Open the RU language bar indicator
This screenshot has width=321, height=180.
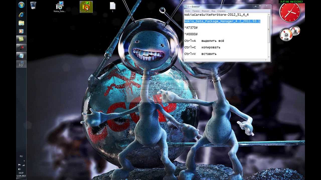coord(21,156)
